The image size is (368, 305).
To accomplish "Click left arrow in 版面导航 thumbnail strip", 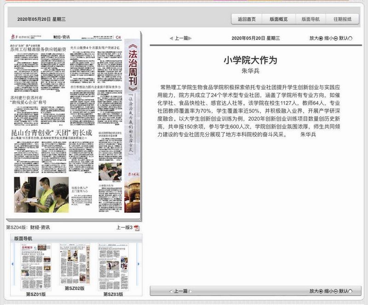I will click(12, 264).
